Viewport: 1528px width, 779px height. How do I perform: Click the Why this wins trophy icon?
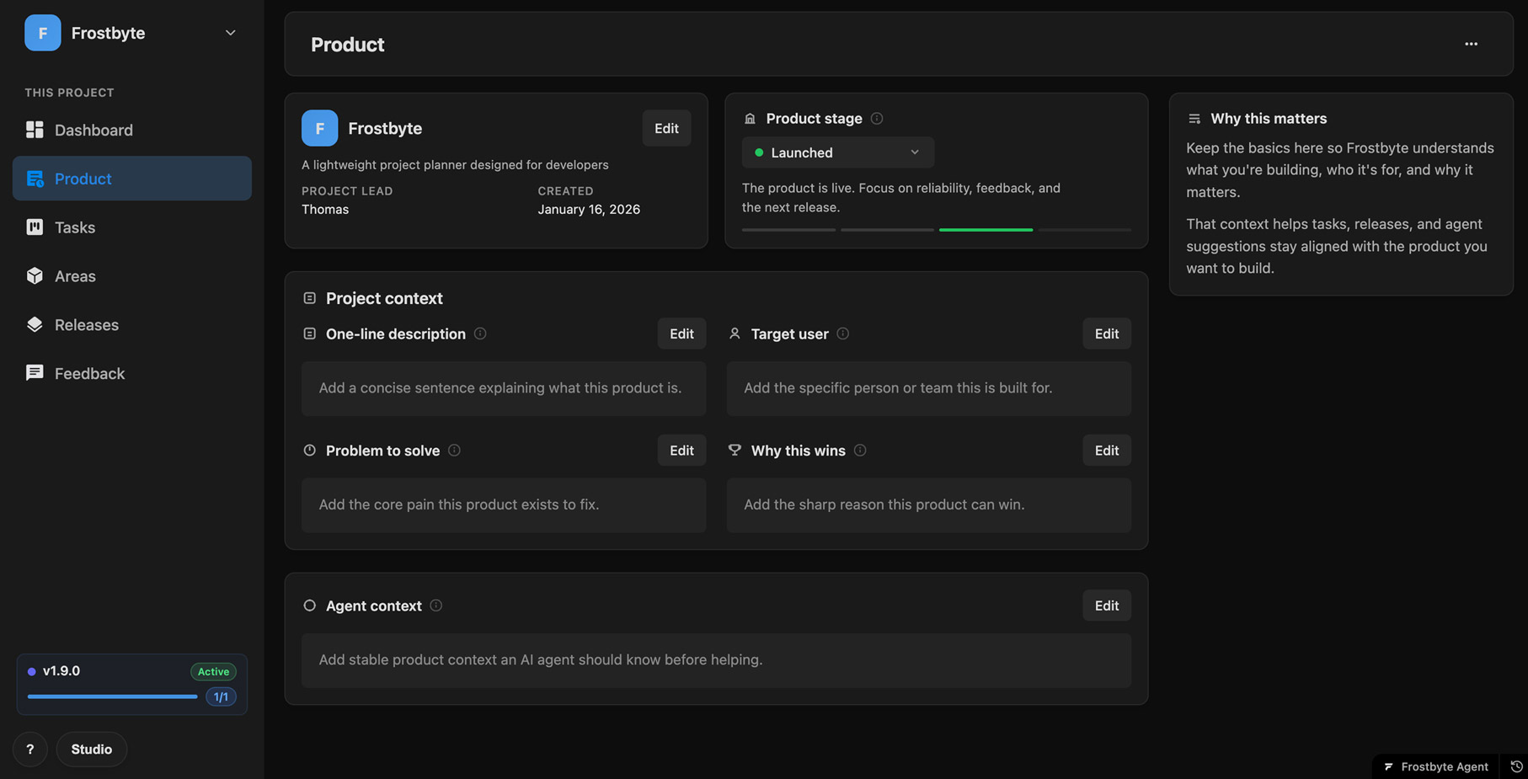[735, 451]
